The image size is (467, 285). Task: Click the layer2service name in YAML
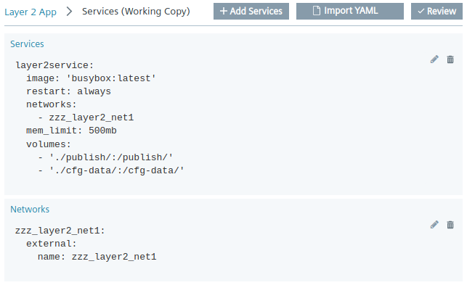click(x=54, y=65)
